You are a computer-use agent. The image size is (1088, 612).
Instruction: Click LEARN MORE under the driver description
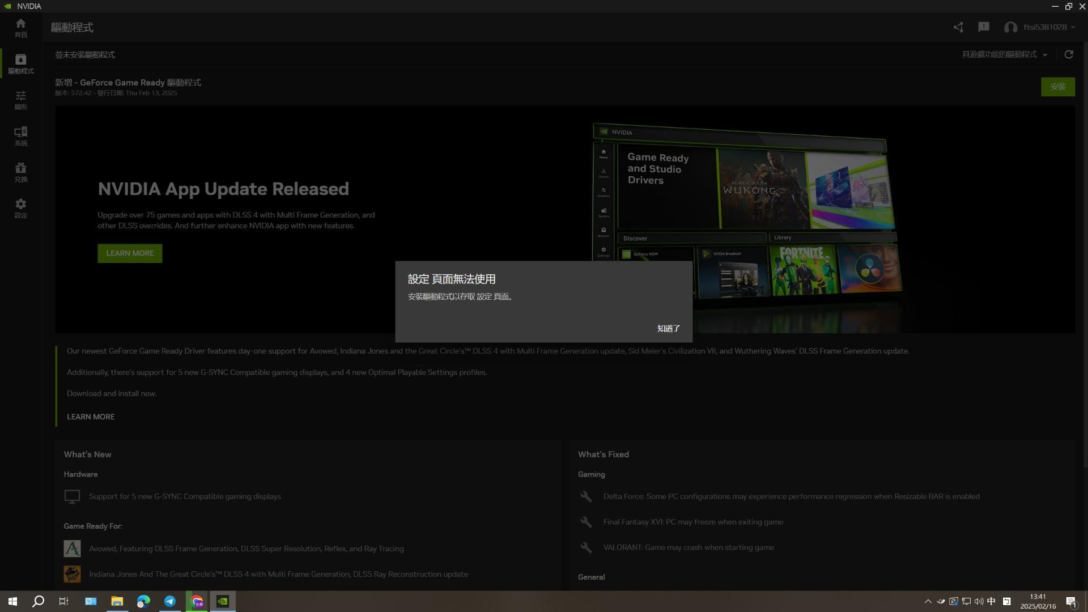[91, 416]
